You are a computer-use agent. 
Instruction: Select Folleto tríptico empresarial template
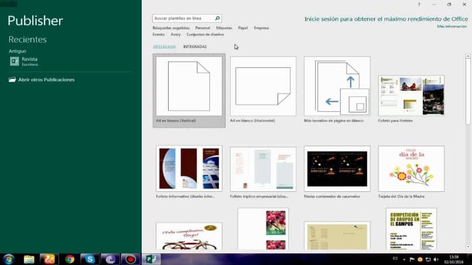pos(263,173)
